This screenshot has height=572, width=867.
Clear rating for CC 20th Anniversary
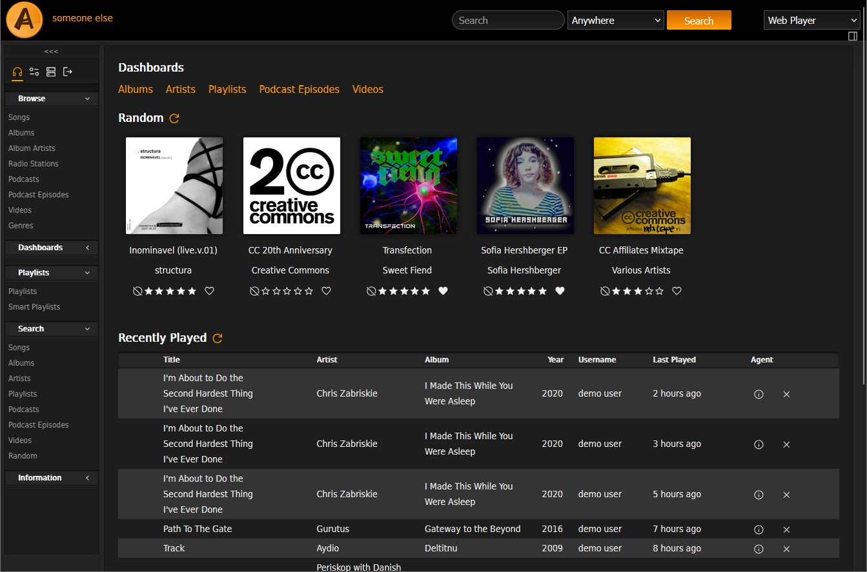coord(254,291)
